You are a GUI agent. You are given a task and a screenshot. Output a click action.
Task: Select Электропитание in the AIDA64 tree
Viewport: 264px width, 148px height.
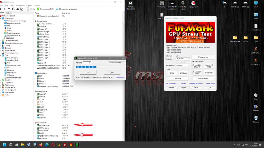click(12, 33)
